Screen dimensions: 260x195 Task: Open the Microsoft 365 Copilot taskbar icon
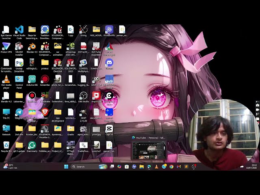(x=119, y=167)
